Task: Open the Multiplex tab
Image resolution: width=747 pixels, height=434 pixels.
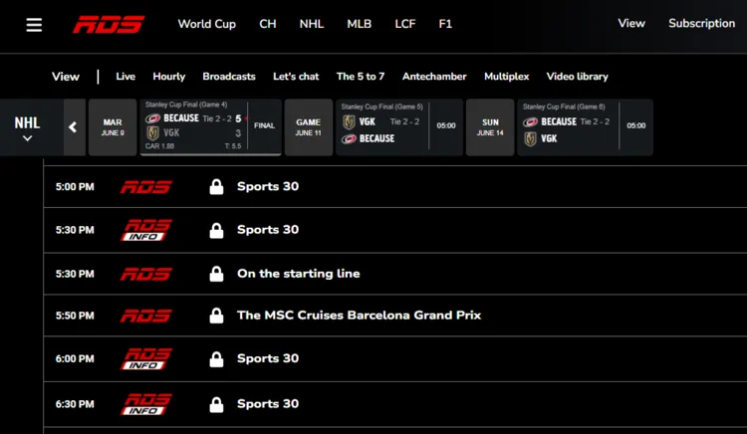Action: (x=506, y=76)
